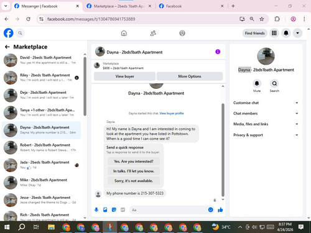Open David - 2beds 1bath Apartment chat
Screen dimensions: 311x233
point(41,60)
